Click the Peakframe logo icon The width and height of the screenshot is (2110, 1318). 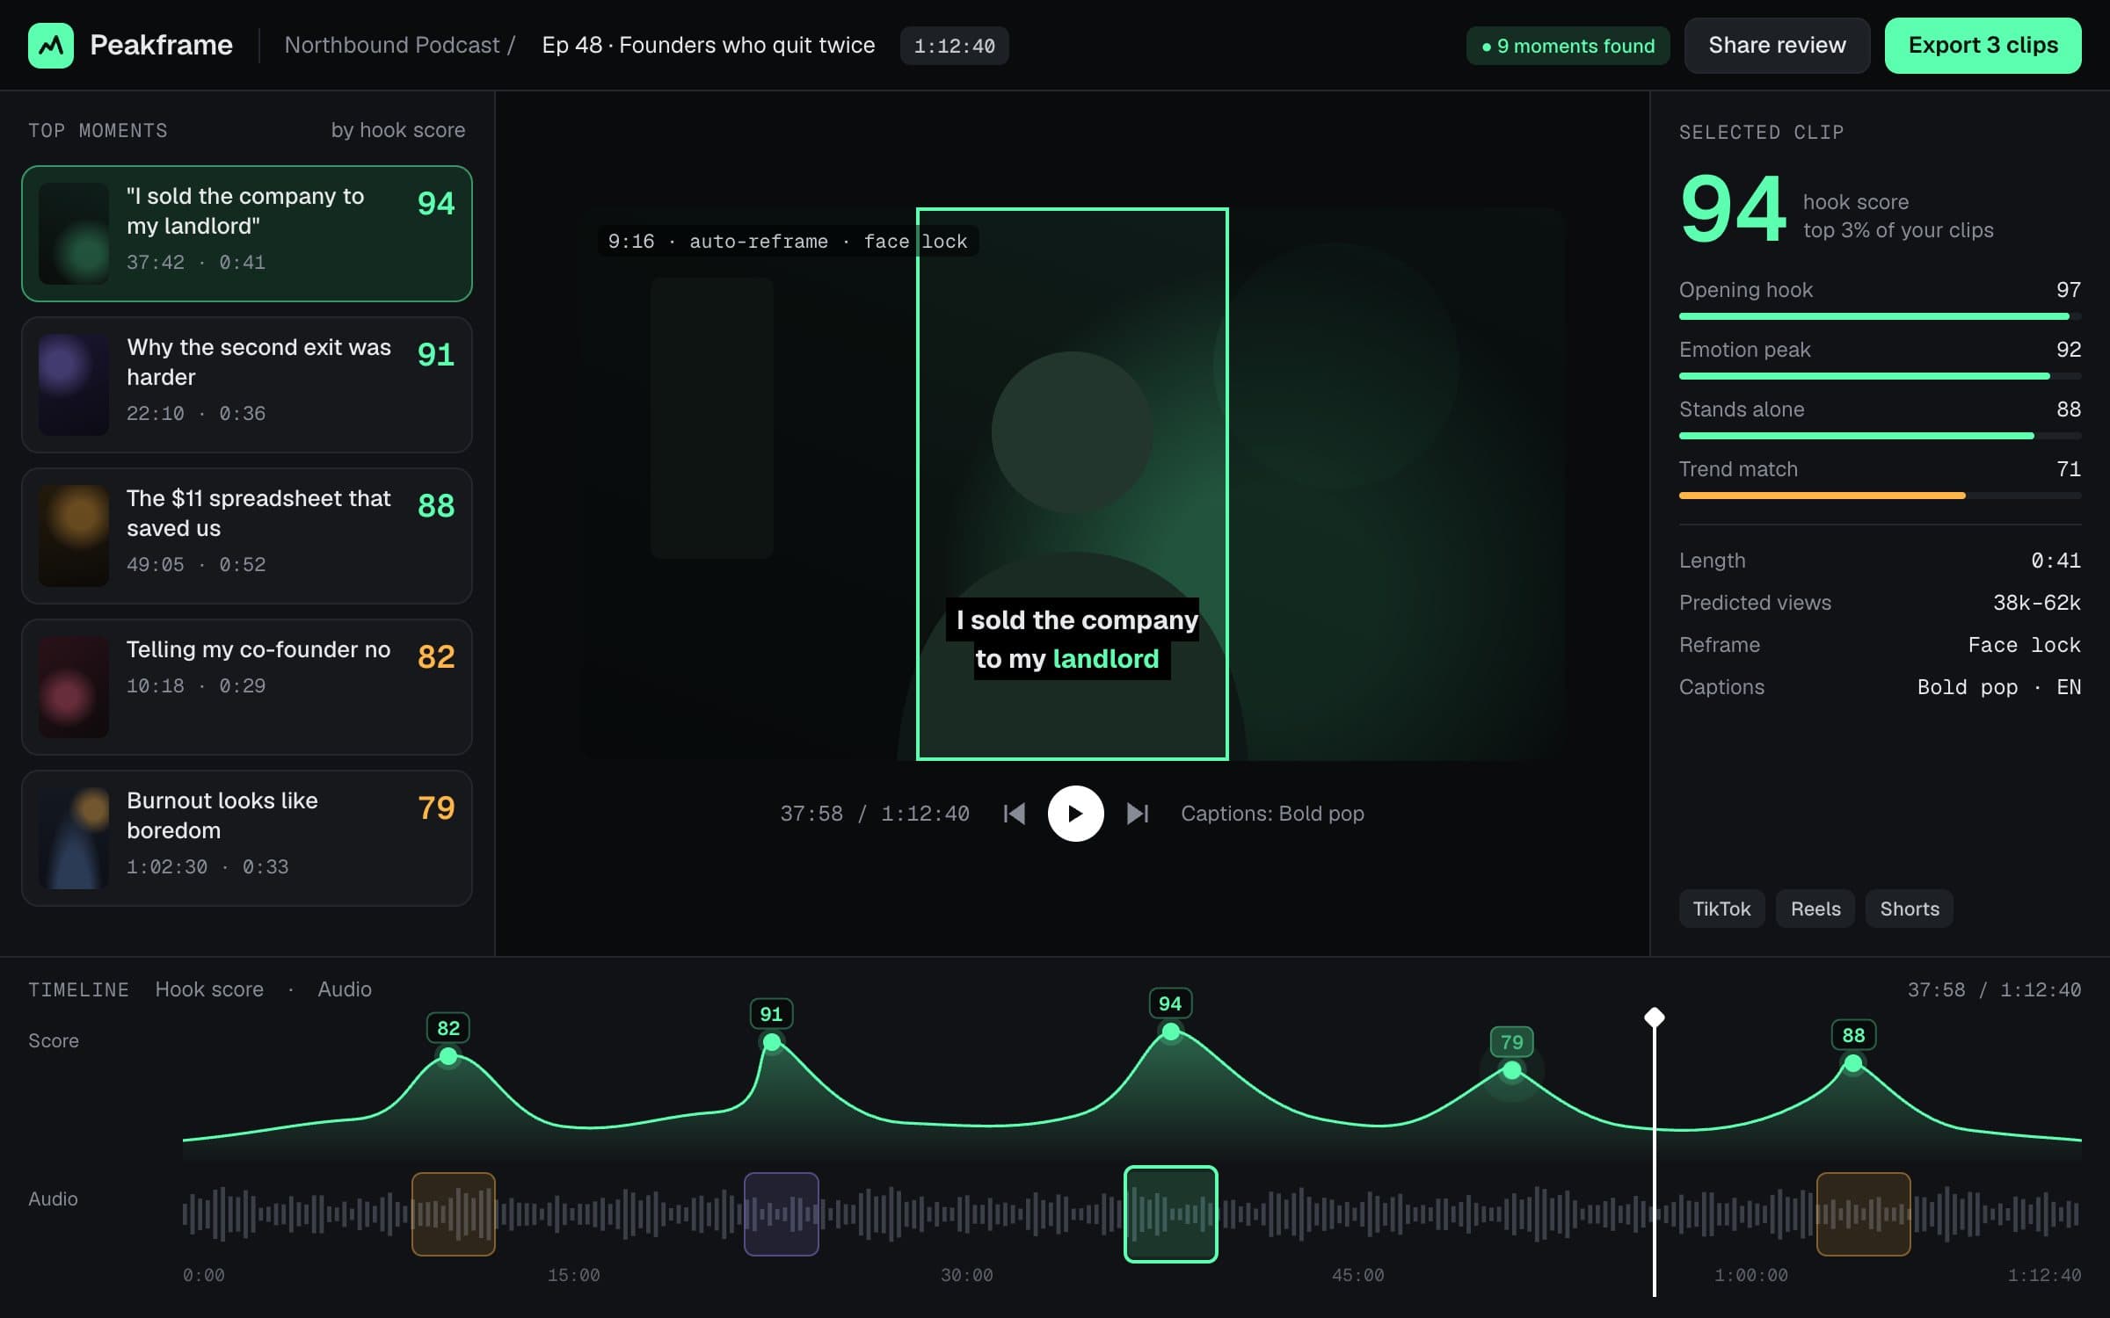50,45
